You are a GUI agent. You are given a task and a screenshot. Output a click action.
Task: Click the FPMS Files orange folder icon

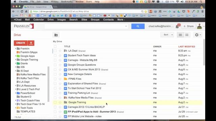pyautogui.click(x=65, y=79)
